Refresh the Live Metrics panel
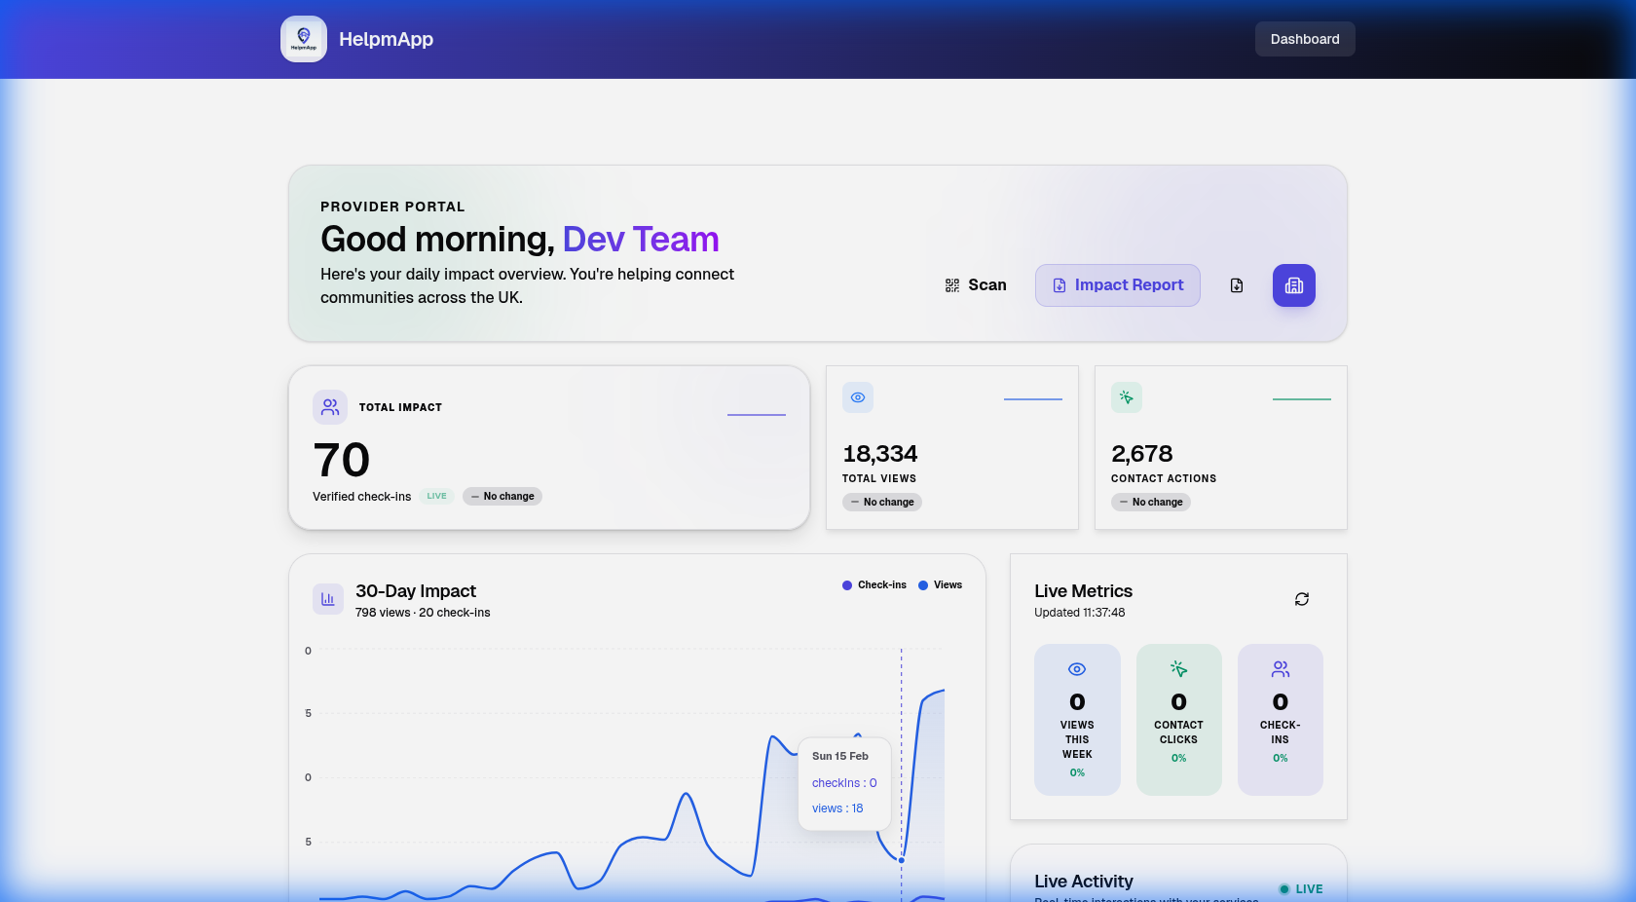 point(1302,599)
